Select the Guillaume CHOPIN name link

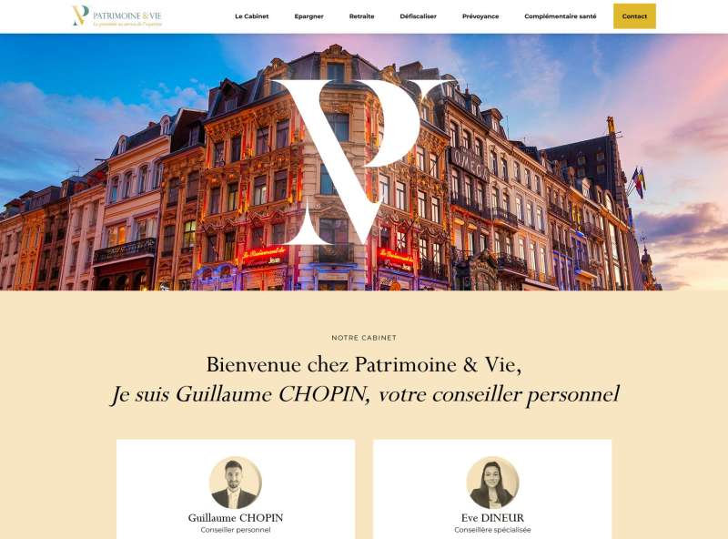pyautogui.click(x=236, y=518)
